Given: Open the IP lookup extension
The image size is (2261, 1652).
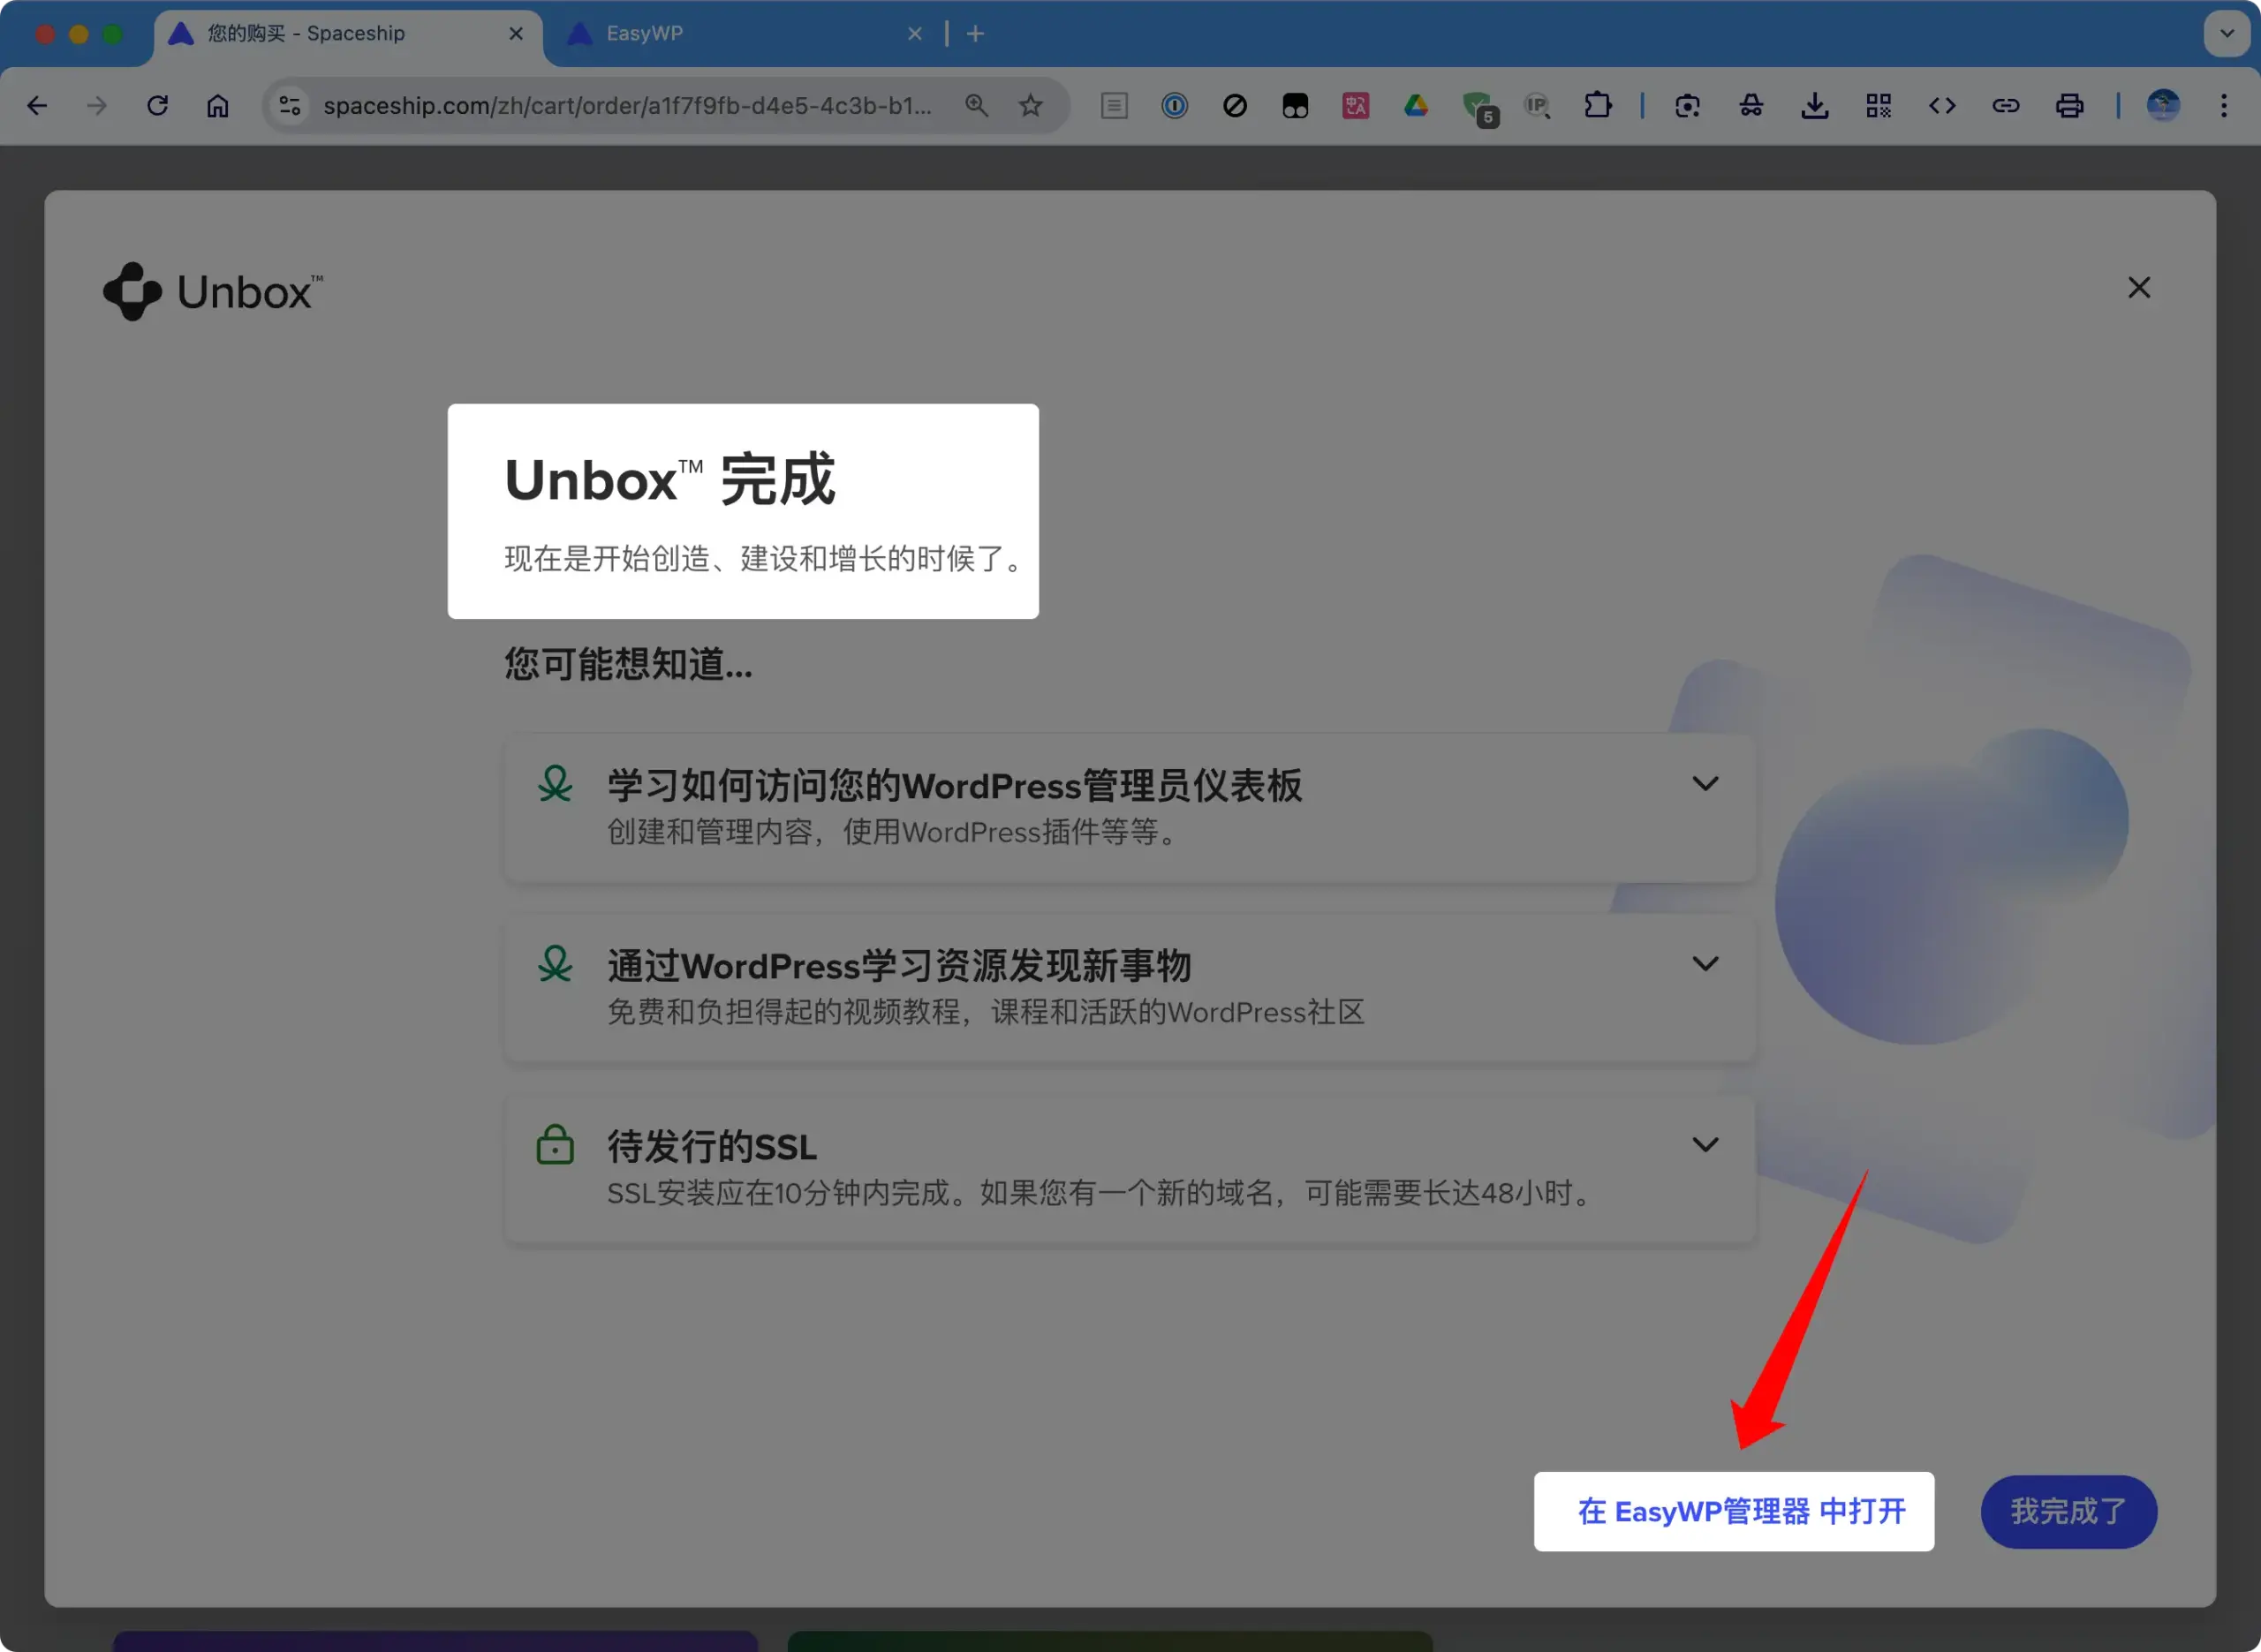Looking at the screenshot, I should (1537, 106).
